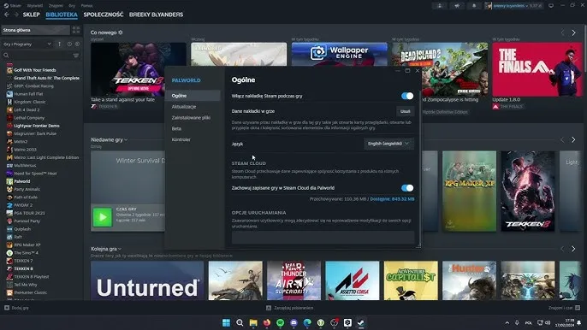Click the launch options input field

[323, 237]
